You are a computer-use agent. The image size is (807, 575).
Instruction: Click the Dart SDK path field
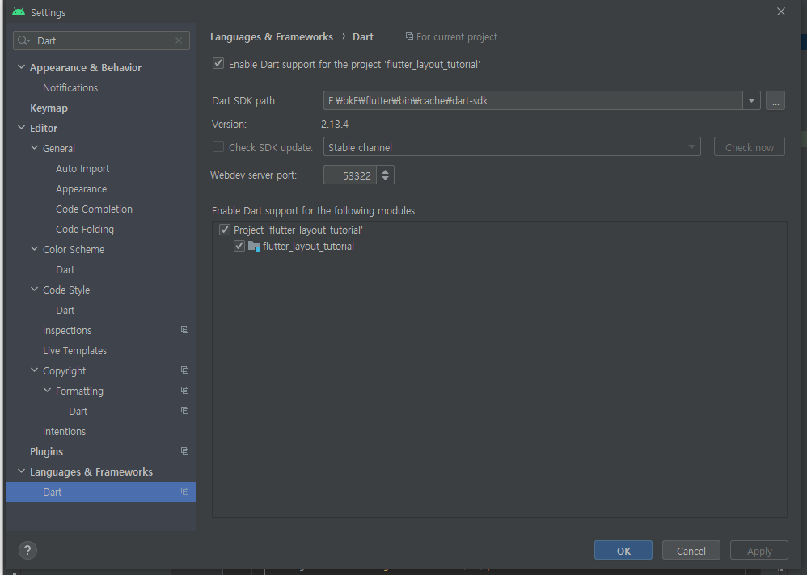533,100
